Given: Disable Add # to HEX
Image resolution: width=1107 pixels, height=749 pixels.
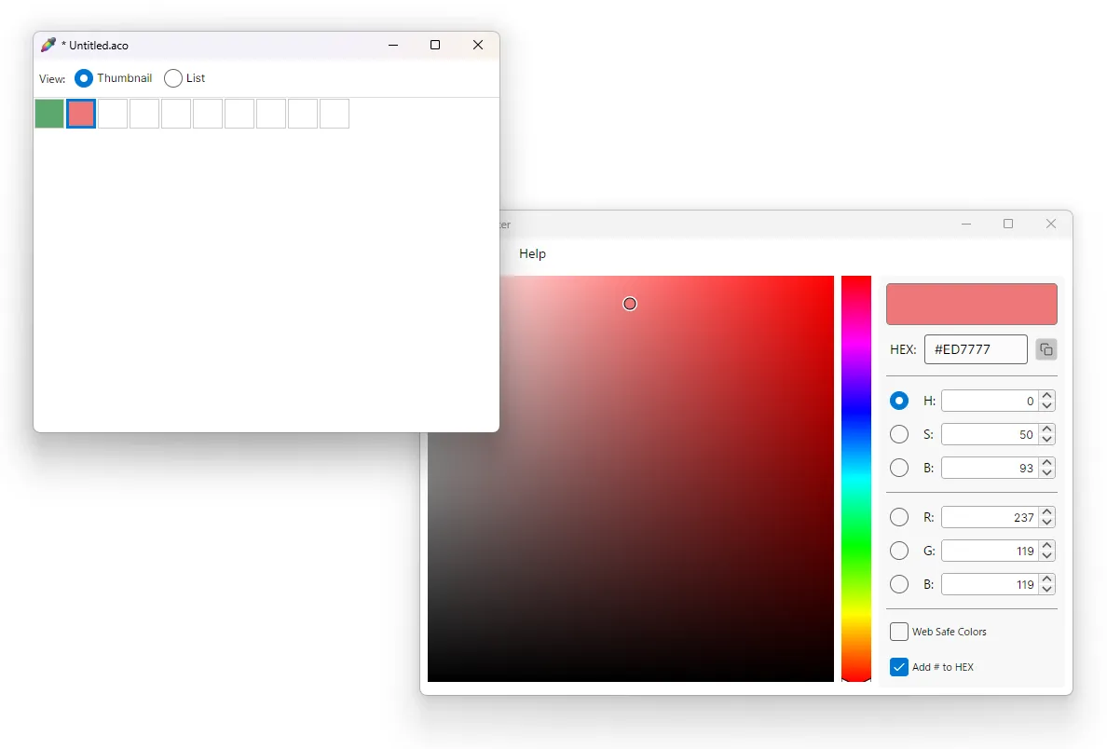Looking at the screenshot, I should (899, 667).
